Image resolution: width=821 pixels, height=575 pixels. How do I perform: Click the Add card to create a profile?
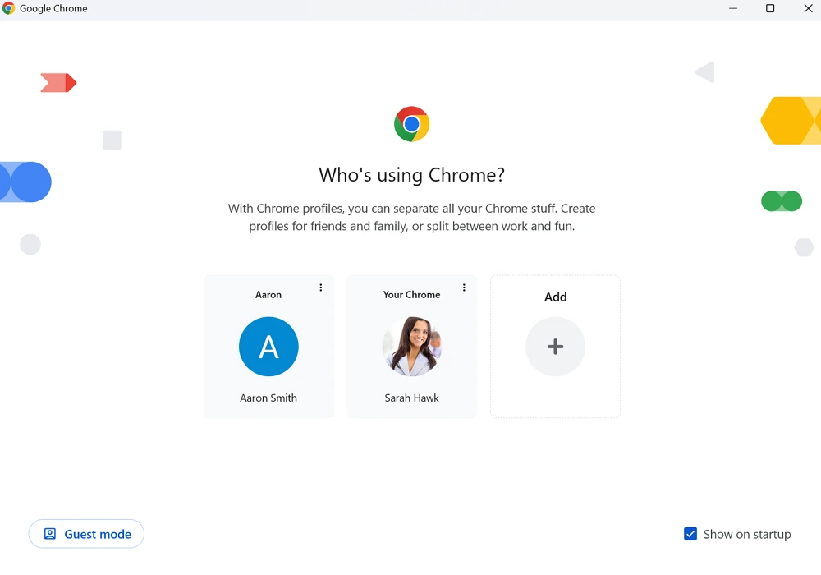pos(555,347)
